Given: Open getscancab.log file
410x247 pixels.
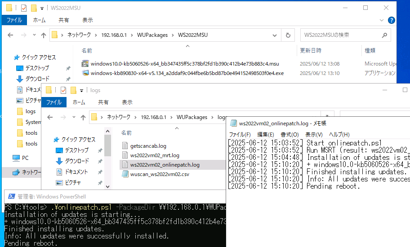Looking at the screenshot, I should (x=144, y=146).
